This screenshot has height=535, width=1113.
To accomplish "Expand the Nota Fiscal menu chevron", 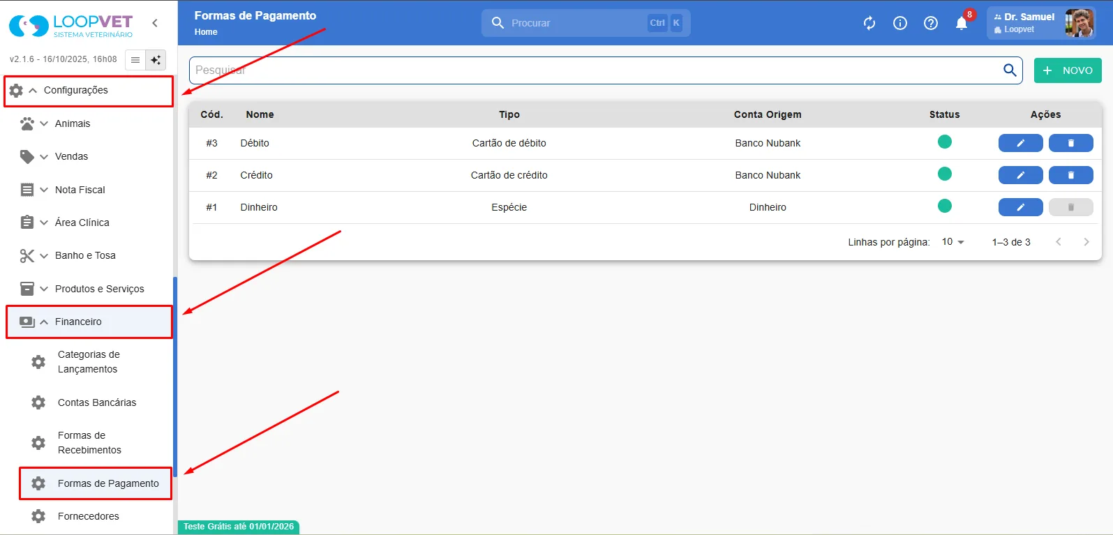I will (44, 190).
